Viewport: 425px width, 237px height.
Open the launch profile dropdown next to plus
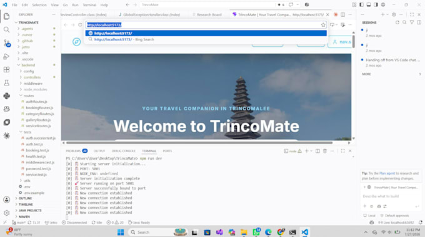(311, 151)
